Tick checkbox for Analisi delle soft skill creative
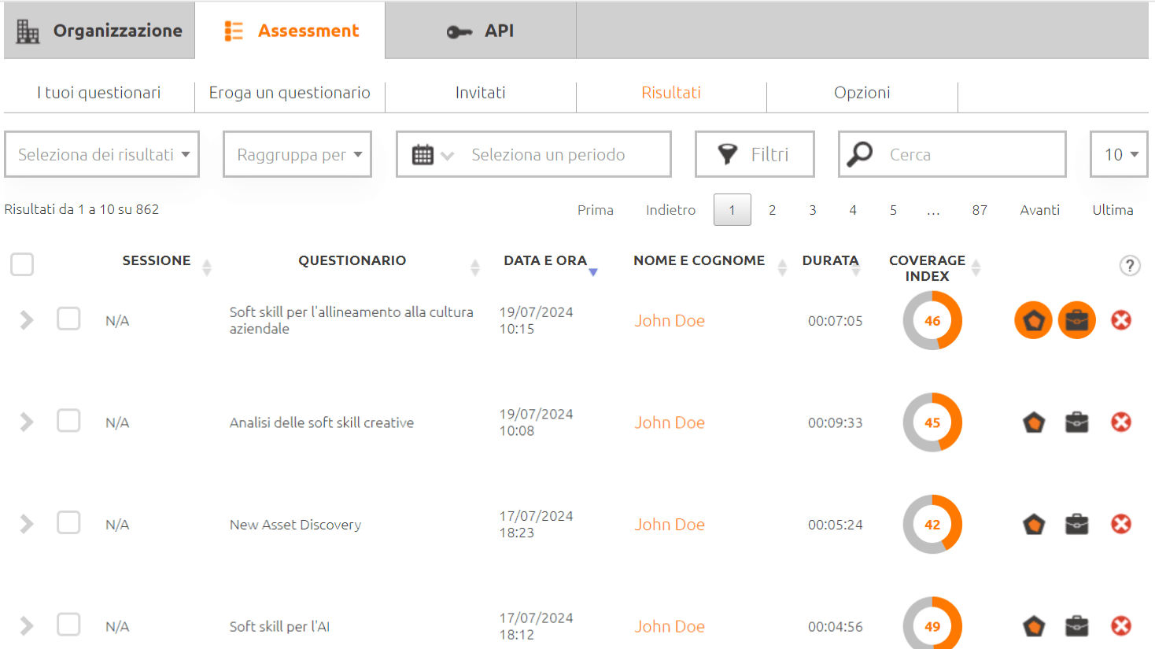The height and width of the screenshot is (649, 1155). pos(68,420)
